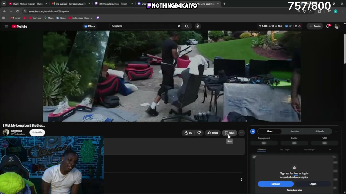
Task: Open the account avatar menu
Action: pos(337,26)
